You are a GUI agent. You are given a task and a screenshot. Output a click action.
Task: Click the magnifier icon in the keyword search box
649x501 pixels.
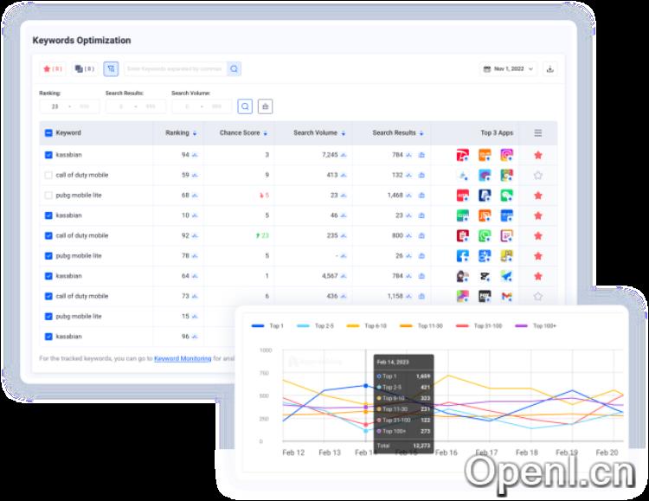click(234, 68)
